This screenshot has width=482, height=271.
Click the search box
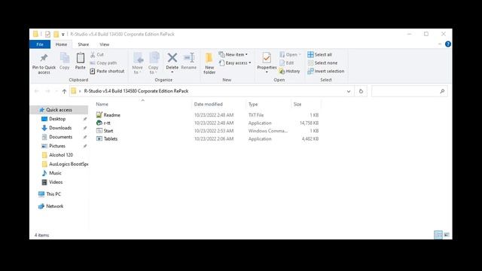click(409, 91)
